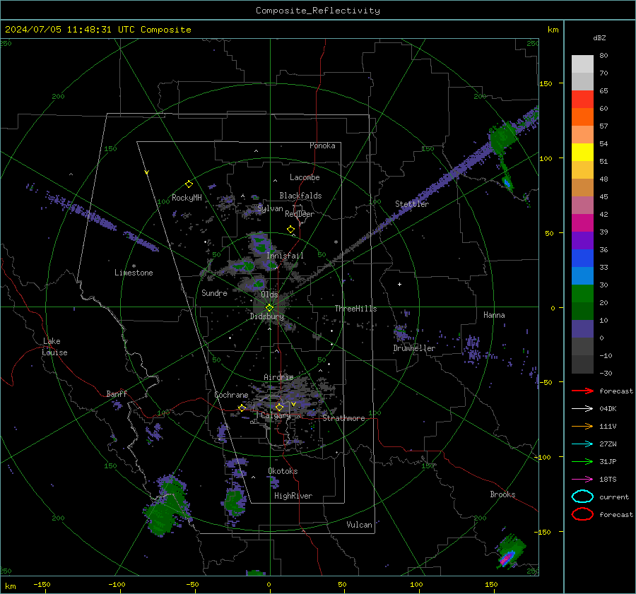Click the ThreeHills label on map

[x=355, y=309]
